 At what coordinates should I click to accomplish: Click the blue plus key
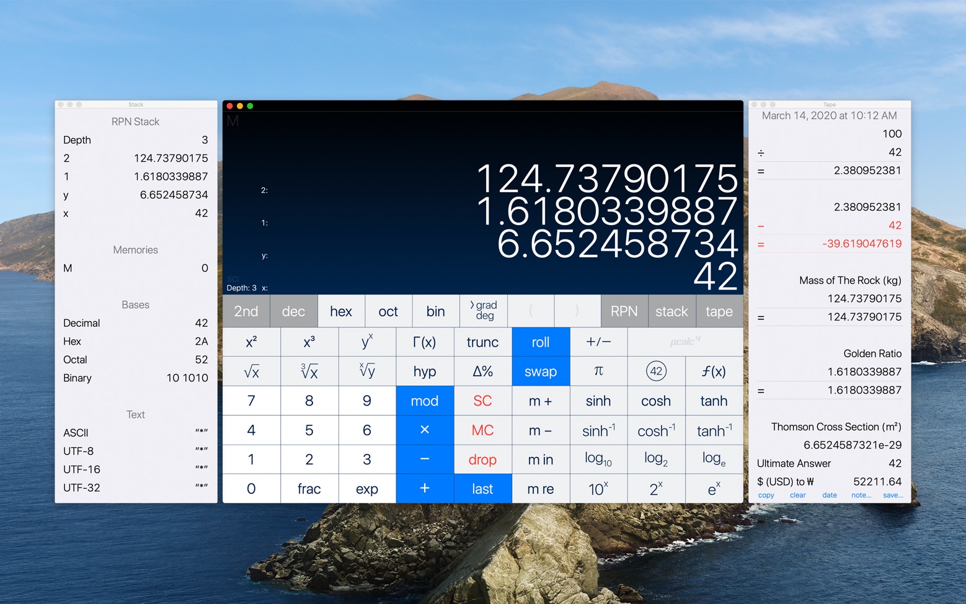point(425,489)
